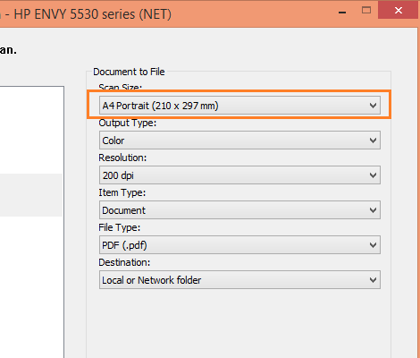Maximize the HP ENVY 5530 window
Screen dimensions: 420x358
(366, 11)
